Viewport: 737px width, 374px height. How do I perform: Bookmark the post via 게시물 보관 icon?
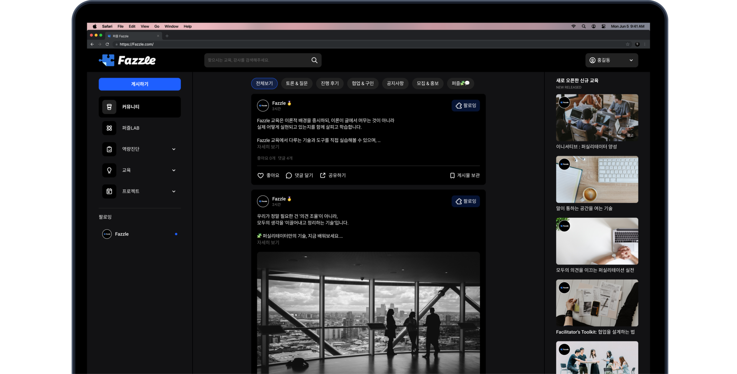pos(452,175)
